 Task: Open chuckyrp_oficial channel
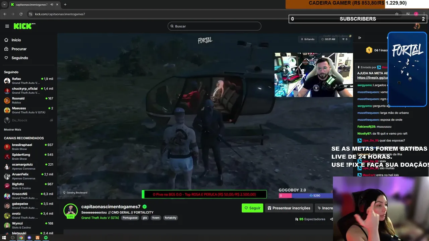(x=28, y=90)
